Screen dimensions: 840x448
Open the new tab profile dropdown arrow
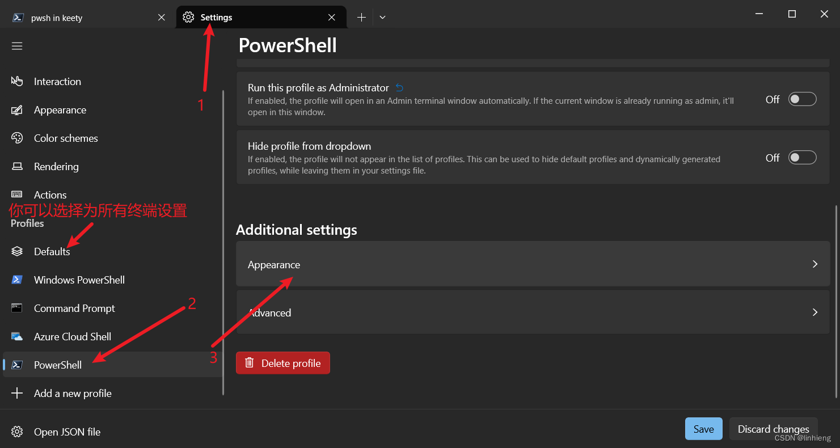point(382,18)
